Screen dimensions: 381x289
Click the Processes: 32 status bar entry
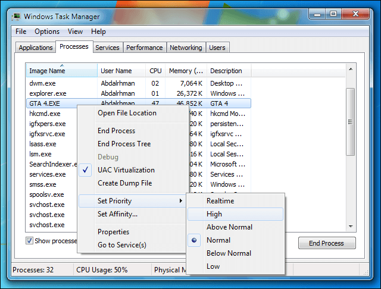(33, 270)
